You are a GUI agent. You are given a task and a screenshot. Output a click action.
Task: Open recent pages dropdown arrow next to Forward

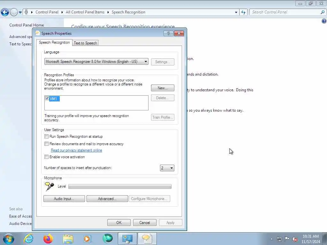point(20,12)
